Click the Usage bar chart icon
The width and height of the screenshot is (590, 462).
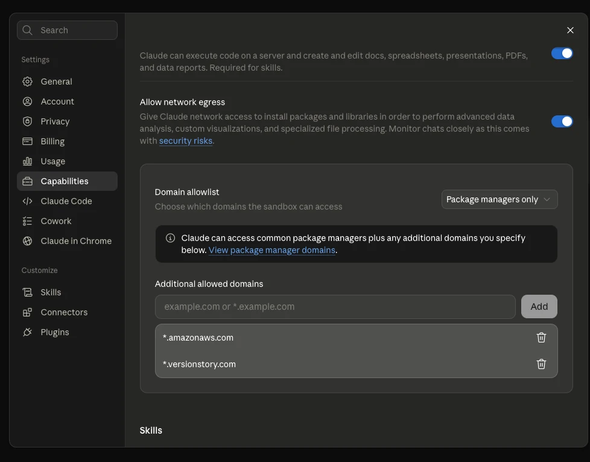(28, 161)
